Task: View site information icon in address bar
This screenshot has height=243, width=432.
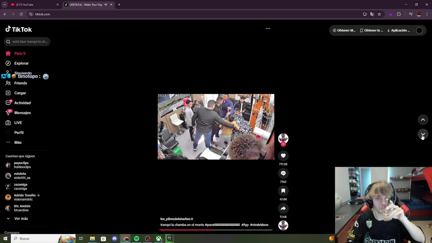Action: pos(31,14)
